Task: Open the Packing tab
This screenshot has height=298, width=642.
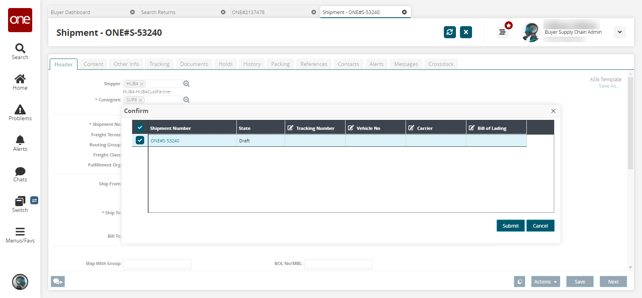Action: click(280, 64)
